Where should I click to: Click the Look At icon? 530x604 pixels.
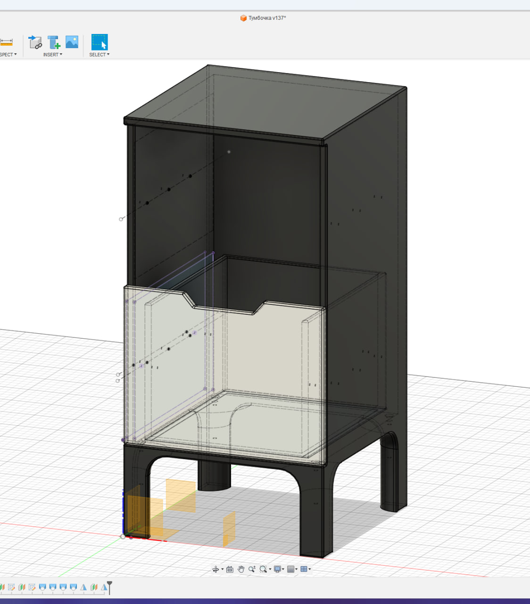click(230, 569)
